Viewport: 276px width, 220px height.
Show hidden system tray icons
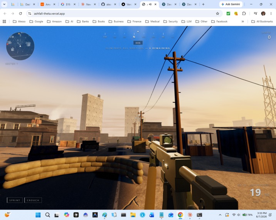220,215
